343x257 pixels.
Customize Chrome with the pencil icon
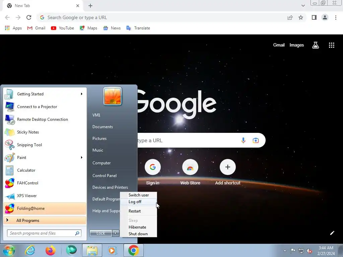click(x=332, y=233)
